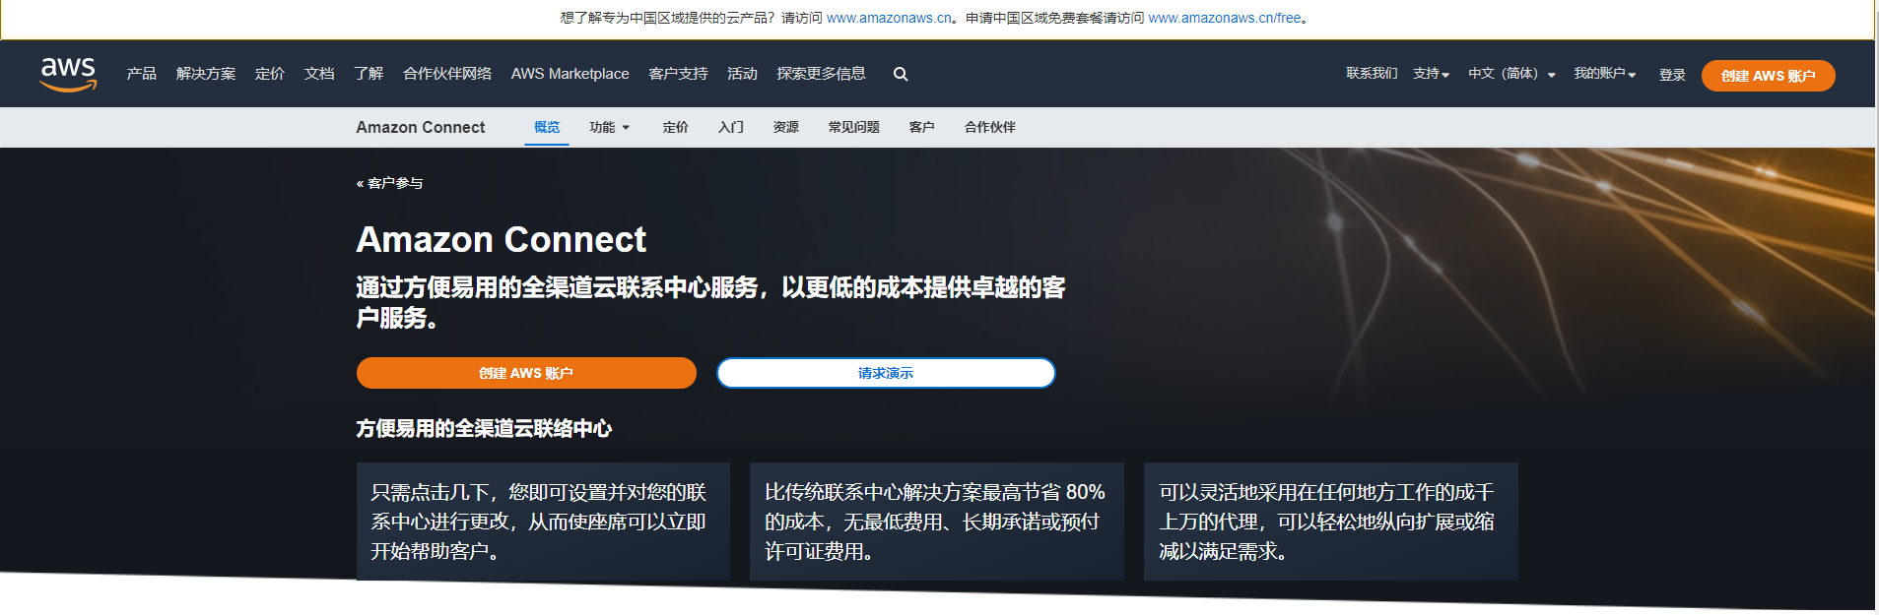Select 定价 tab in Amazon Connect subnav
Viewport: 1879px width, 615px height.
coord(676,127)
